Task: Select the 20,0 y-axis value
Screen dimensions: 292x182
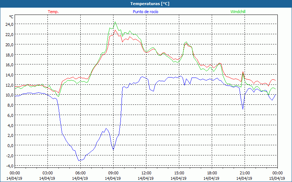Action: click(x=9, y=44)
